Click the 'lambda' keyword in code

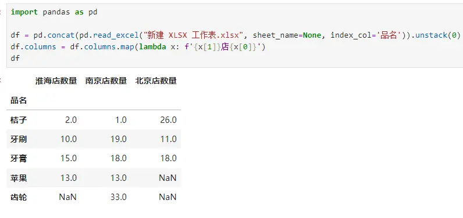(152, 47)
